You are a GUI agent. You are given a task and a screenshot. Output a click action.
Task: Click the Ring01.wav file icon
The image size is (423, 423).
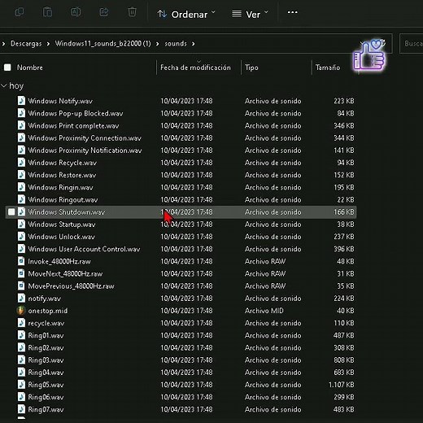[x=21, y=335]
